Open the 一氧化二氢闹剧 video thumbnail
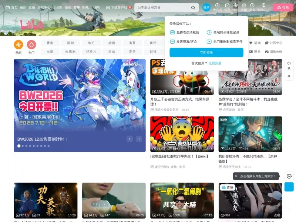The height and width of the screenshot is (222, 296). click(x=182, y=201)
